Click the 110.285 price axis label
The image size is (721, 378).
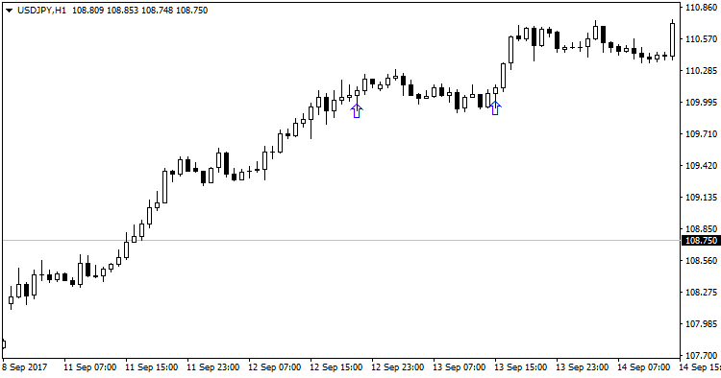coord(701,71)
